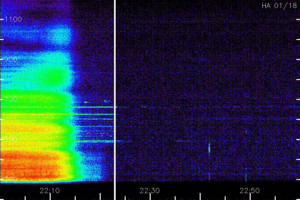Click the 900 frequency axis label
Screen dimensions: 300x200
tap(11, 59)
